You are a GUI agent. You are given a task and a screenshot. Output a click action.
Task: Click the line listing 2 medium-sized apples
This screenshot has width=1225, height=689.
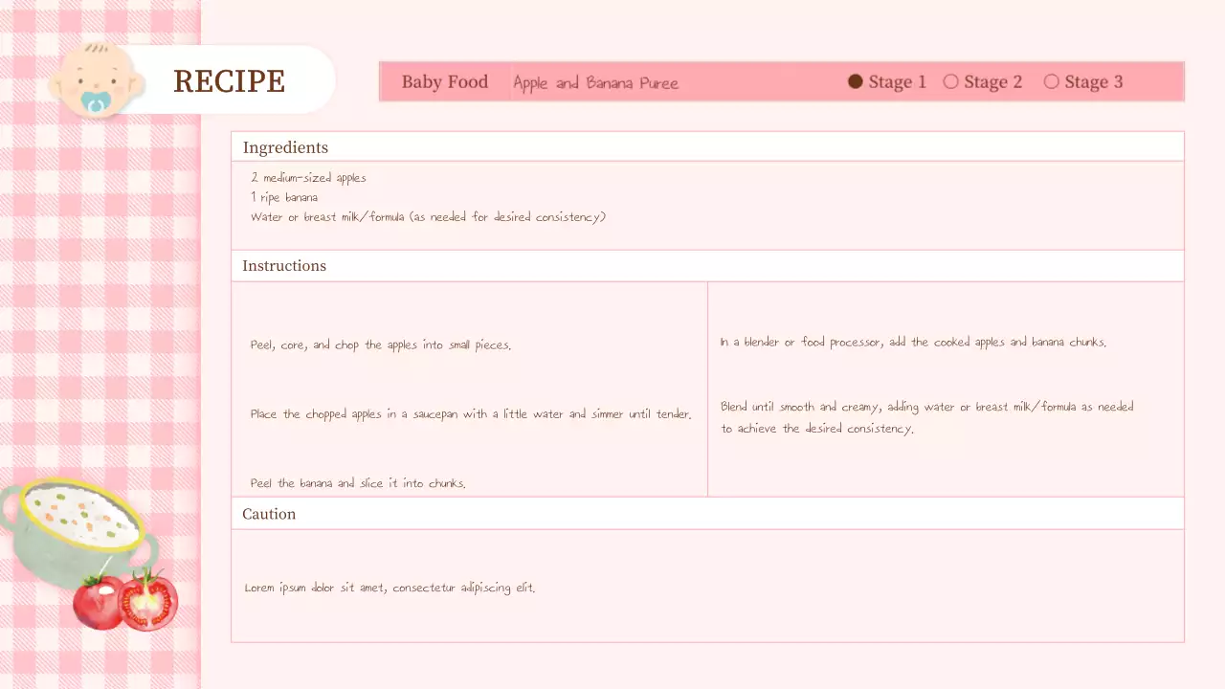(308, 177)
